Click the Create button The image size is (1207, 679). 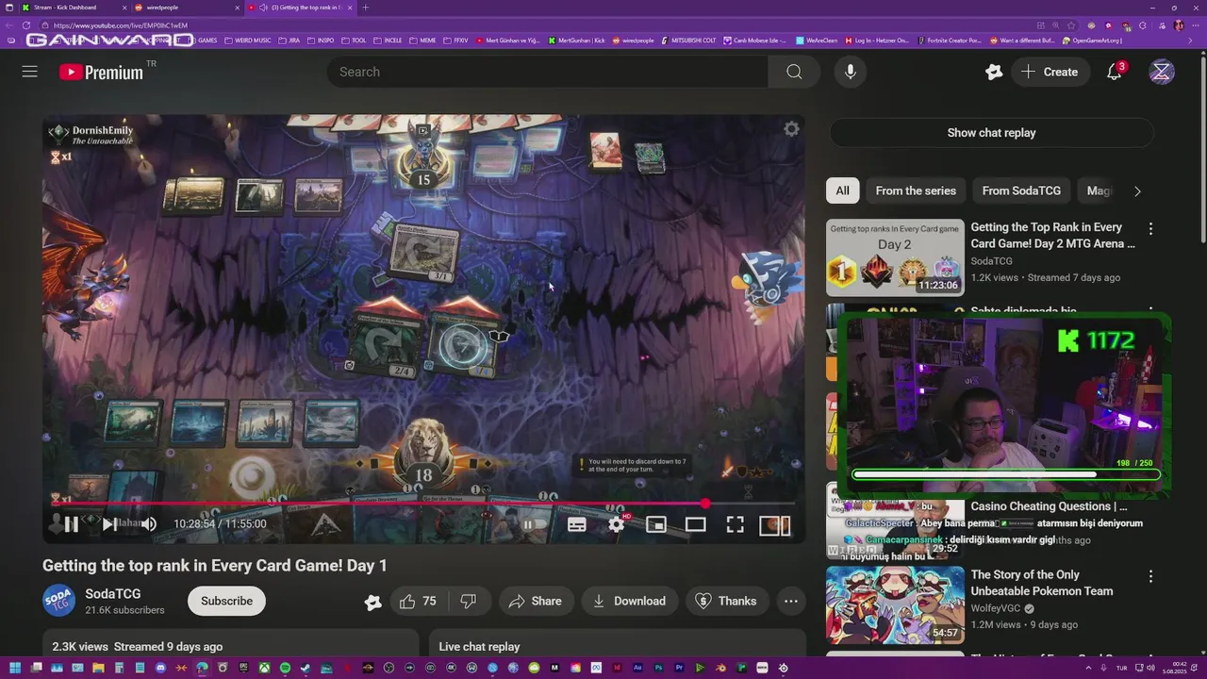[1049, 72]
